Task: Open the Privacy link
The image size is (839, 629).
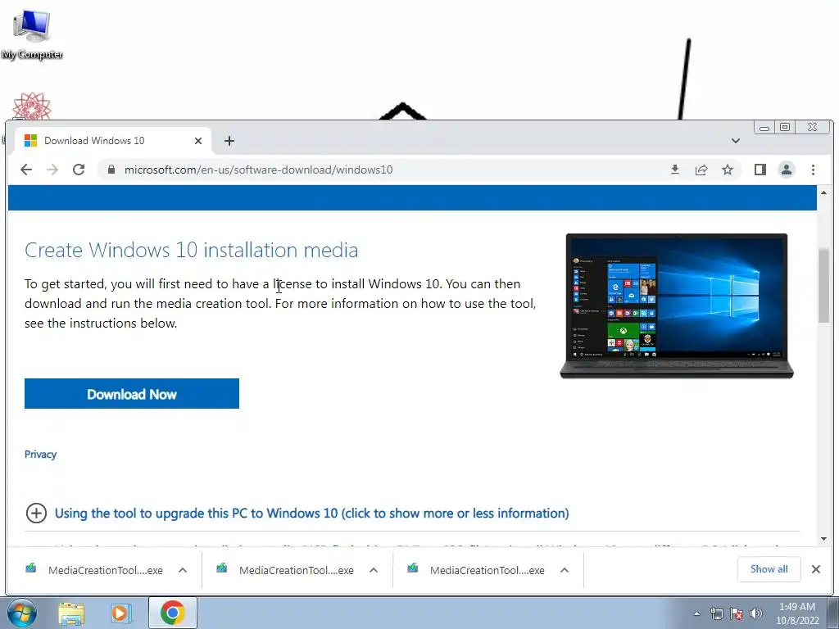Action: coord(40,454)
